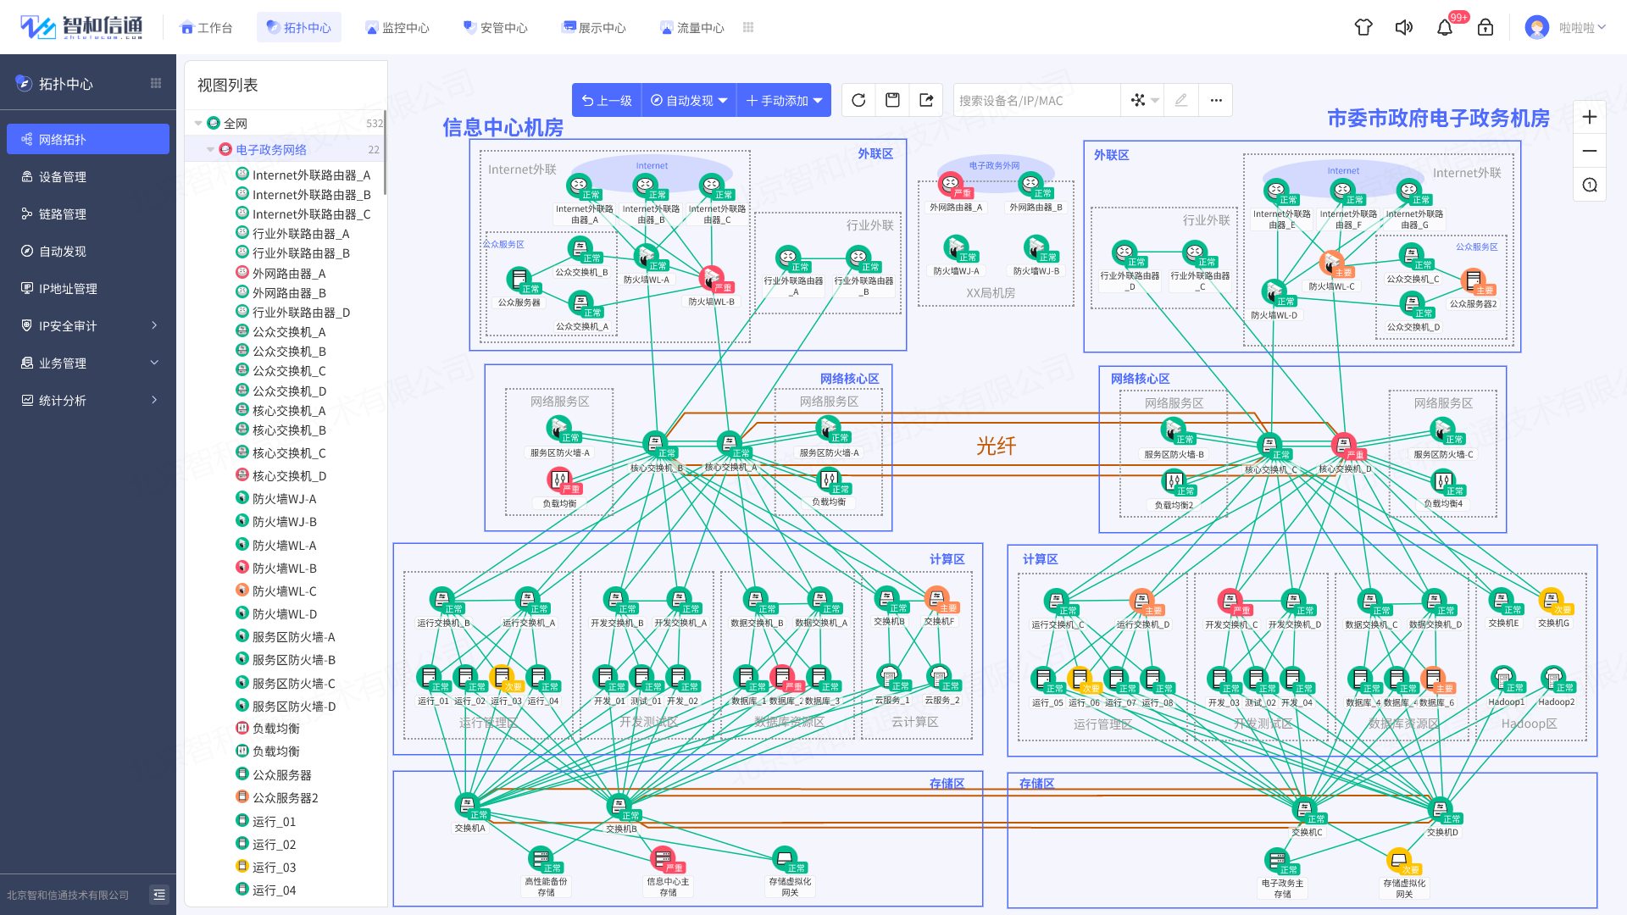The height and width of the screenshot is (915, 1627).
Task: Click the refresh topology icon
Action: coord(858,101)
